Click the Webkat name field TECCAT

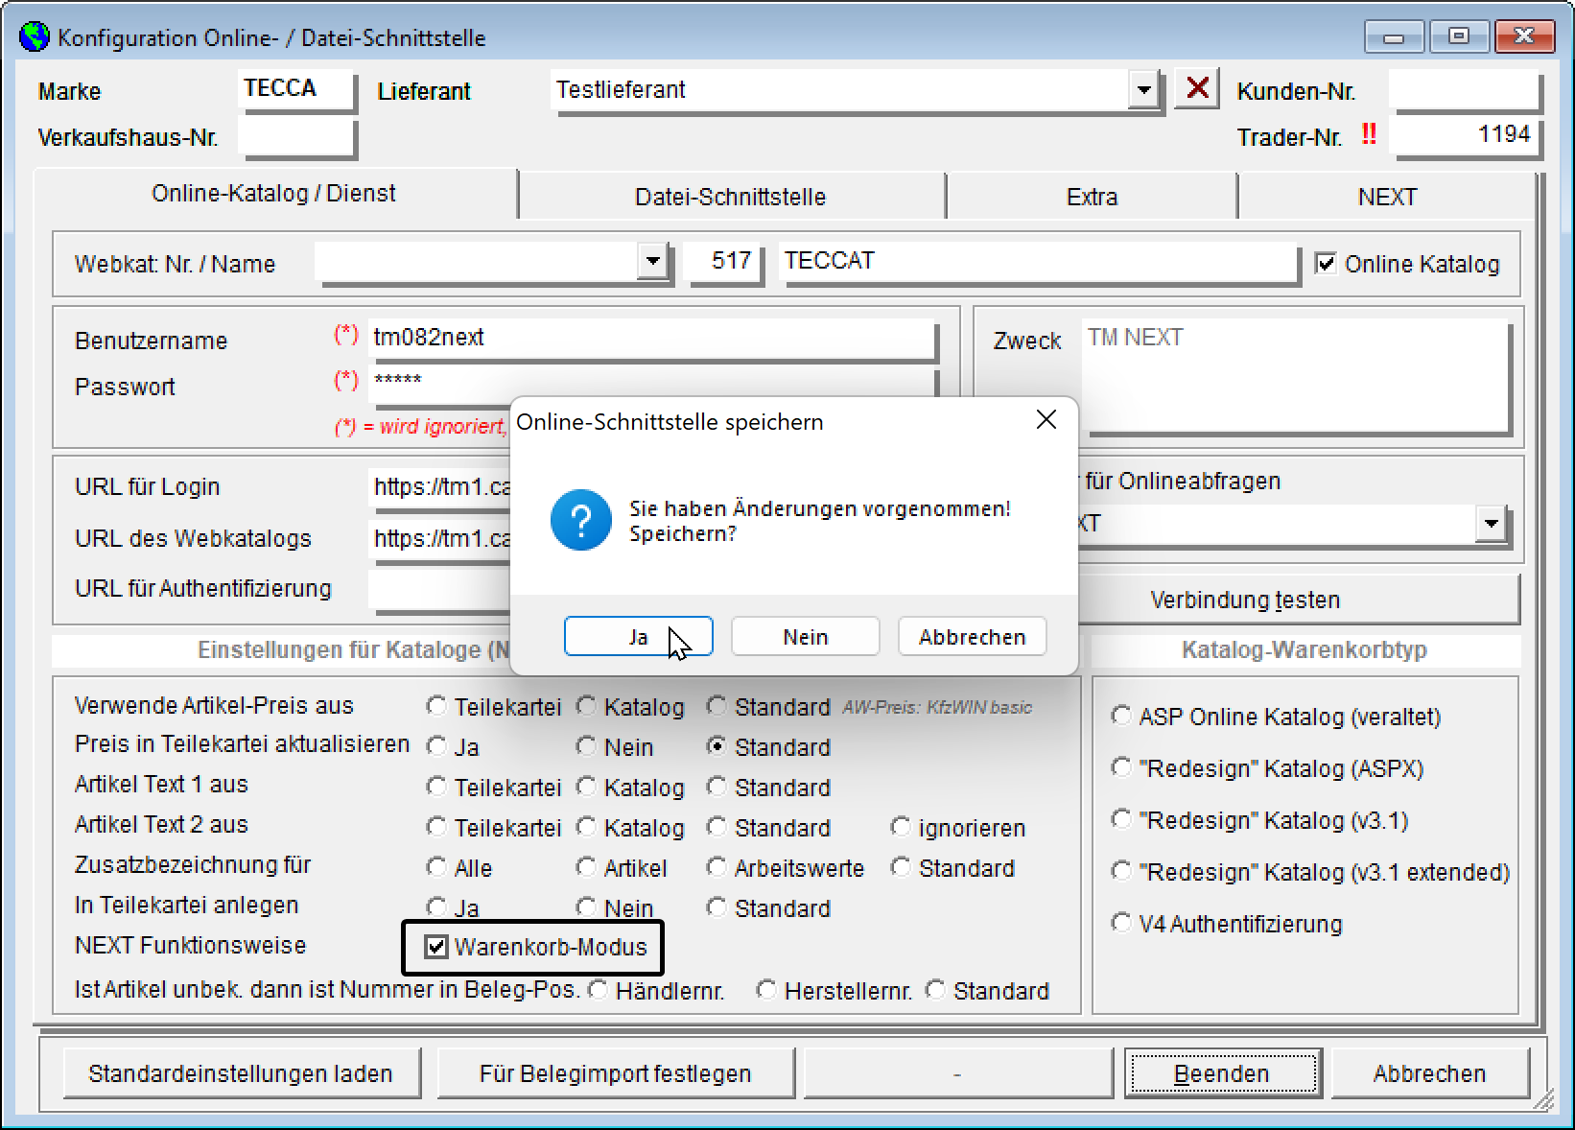click(1039, 261)
